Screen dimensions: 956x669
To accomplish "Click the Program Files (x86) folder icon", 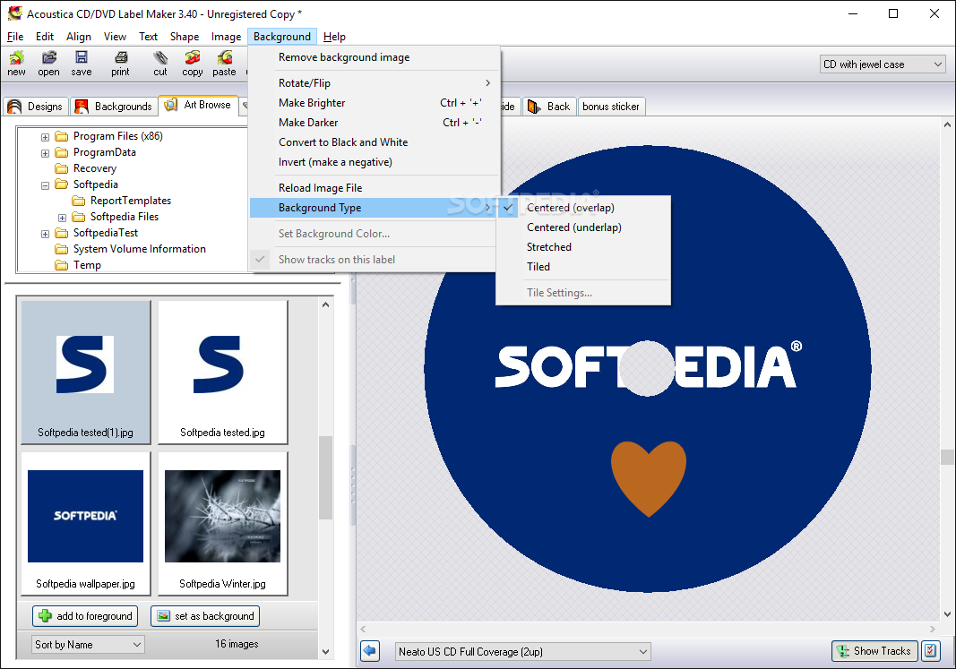I will click(x=61, y=136).
